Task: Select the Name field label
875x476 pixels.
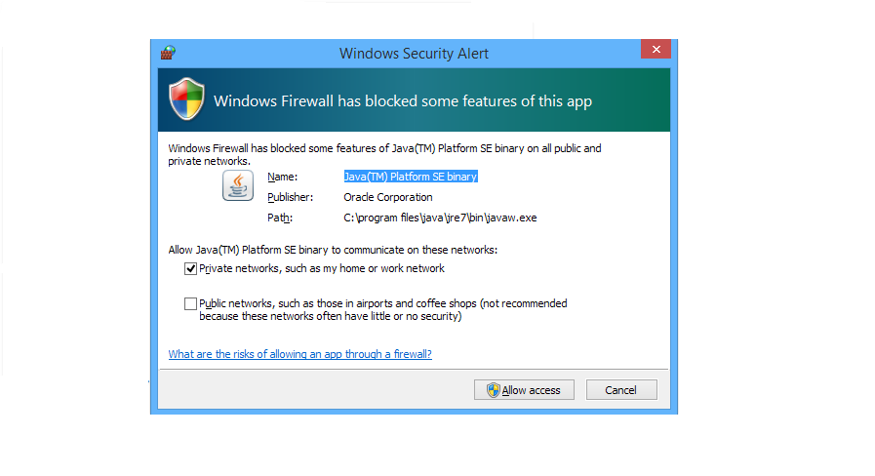Action: coord(282,177)
